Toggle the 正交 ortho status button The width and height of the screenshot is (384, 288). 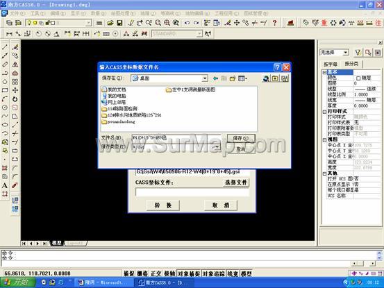pyautogui.click(x=156, y=273)
